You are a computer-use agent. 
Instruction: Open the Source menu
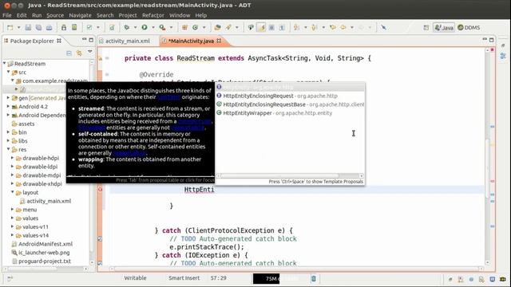tap(55, 15)
